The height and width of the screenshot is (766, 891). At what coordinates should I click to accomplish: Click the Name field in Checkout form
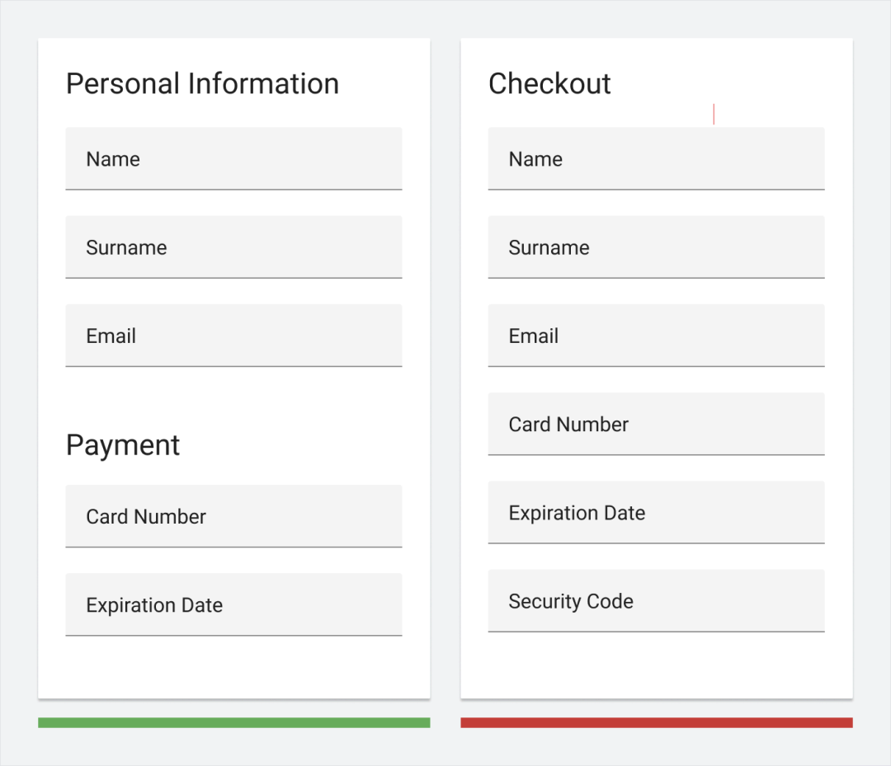click(656, 158)
